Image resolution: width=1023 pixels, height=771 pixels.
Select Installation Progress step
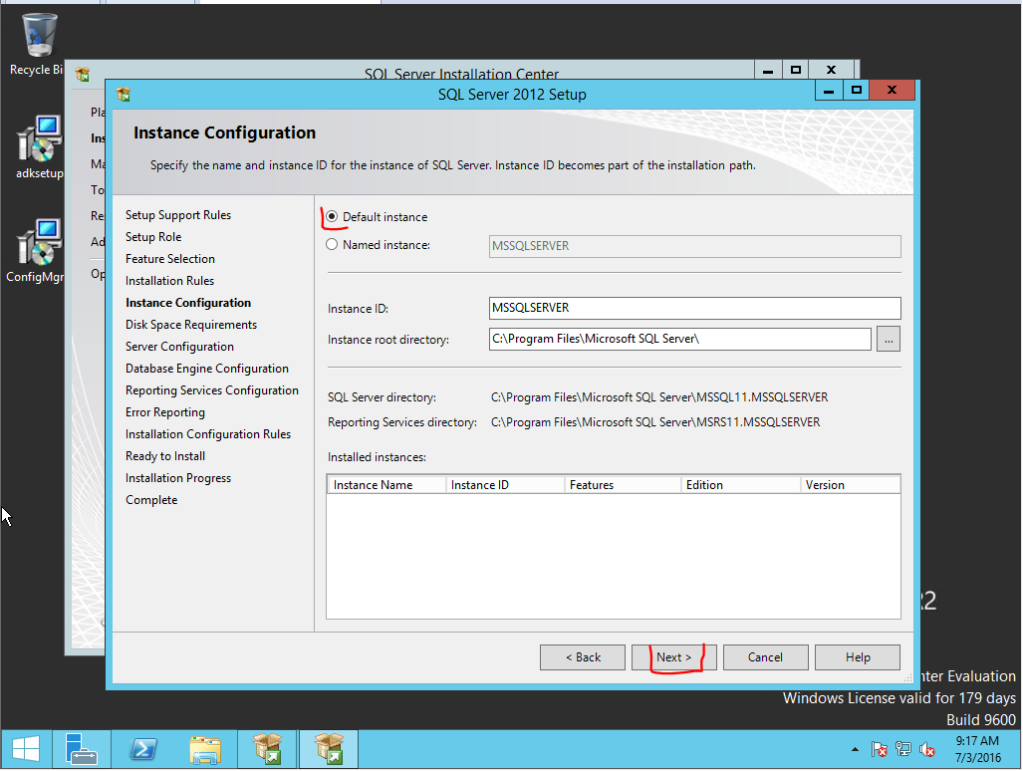(x=178, y=477)
